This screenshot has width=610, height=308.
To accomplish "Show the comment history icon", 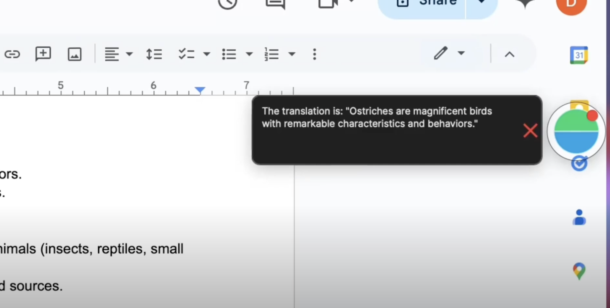I will [x=276, y=4].
